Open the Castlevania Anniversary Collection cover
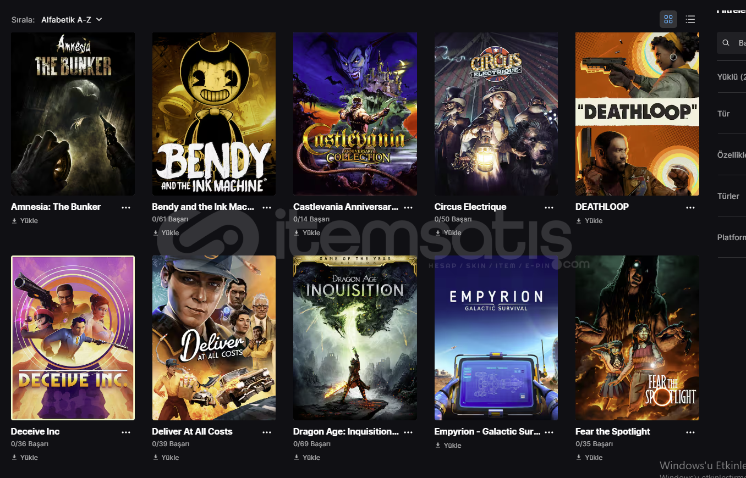Viewport: 746px width, 478px height. pyautogui.click(x=355, y=114)
